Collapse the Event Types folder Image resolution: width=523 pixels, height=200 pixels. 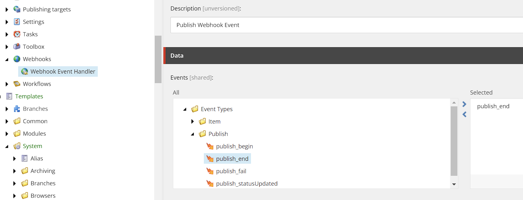pyautogui.click(x=185, y=109)
